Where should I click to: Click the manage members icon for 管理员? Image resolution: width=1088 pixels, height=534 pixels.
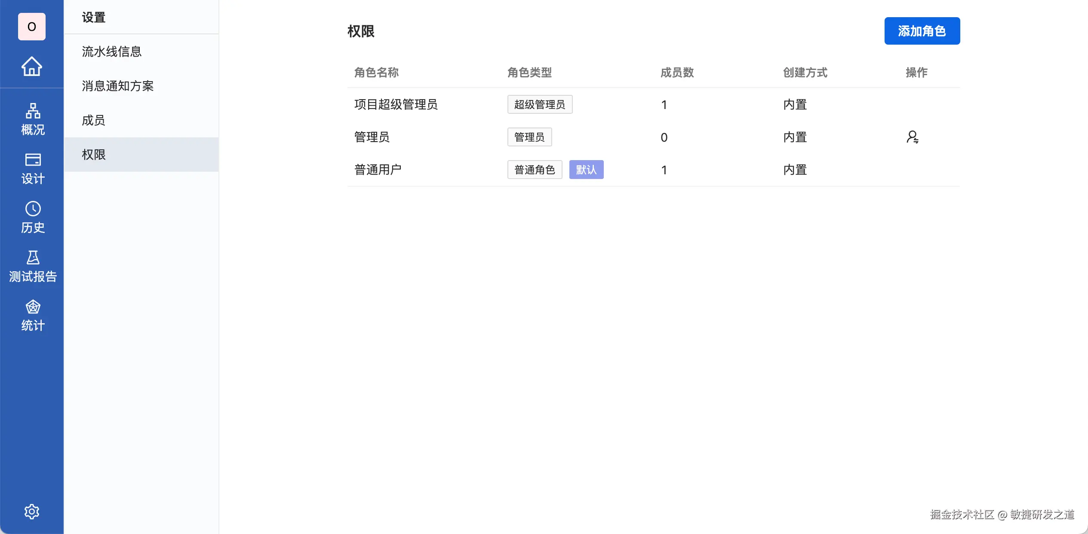(x=912, y=137)
